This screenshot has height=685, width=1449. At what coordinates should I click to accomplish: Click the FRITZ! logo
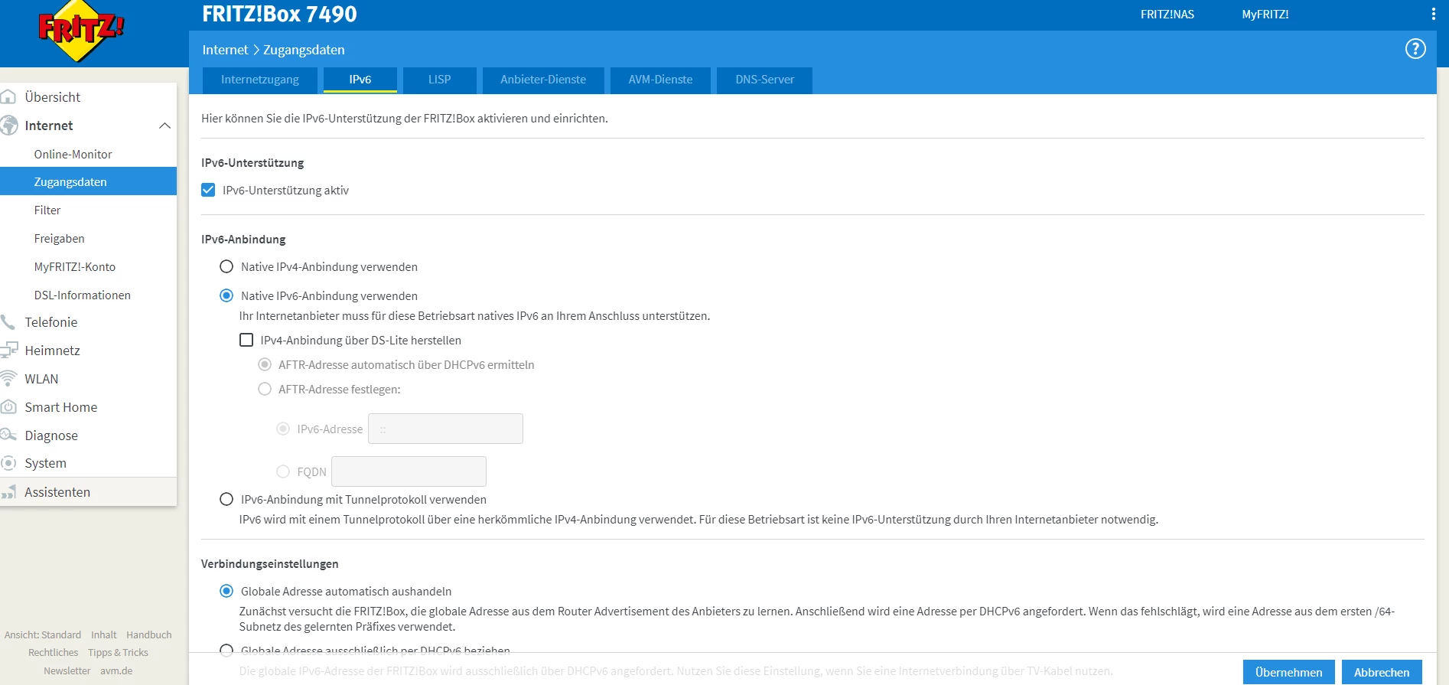tap(80, 31)
